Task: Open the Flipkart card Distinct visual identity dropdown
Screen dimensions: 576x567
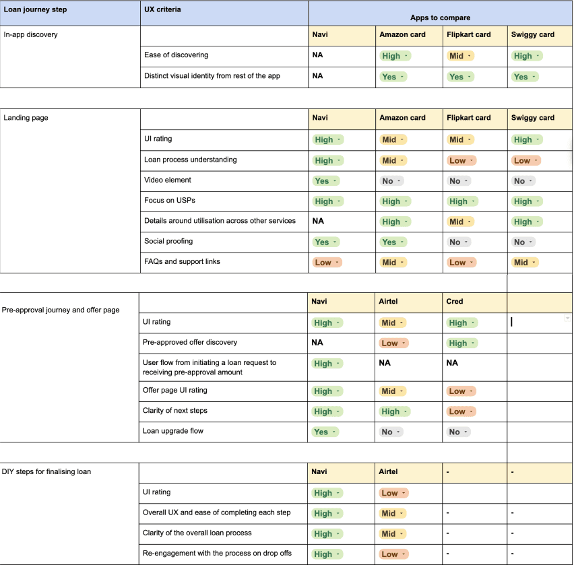Action: (460, 77)
